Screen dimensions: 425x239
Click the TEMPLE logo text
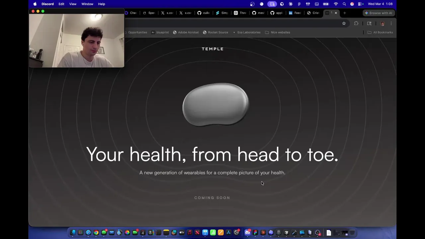click(x=212, y=49)
